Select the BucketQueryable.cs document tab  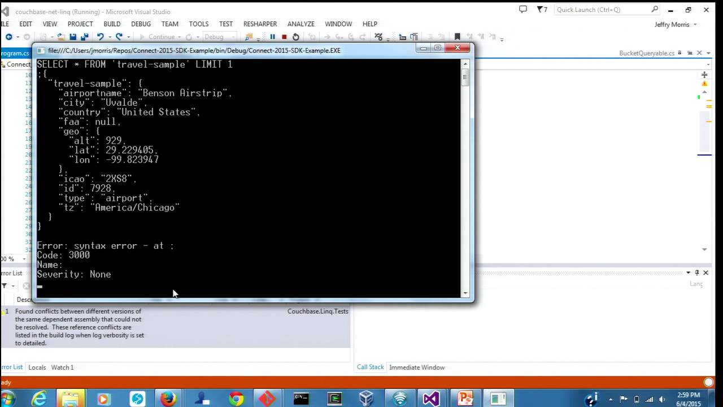click(647, 53)
